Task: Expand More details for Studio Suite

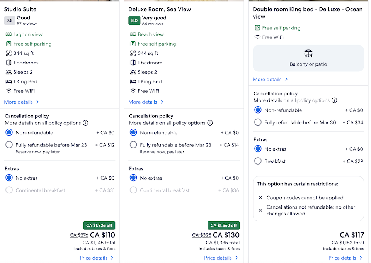Action: (x=22, y=102)
